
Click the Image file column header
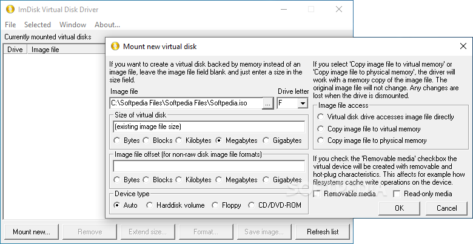coord(66,50)
